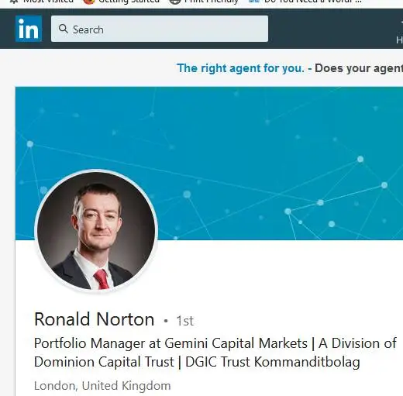The height and width of the screenshot is (396, 403).
Task: Click the Firefox icon for Getting Started
Action: click(89, 2)
